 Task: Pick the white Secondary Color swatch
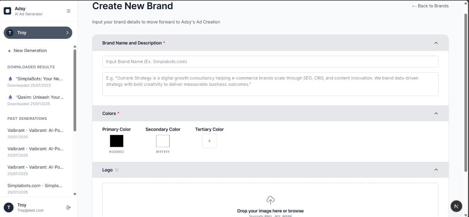(163, 141)
